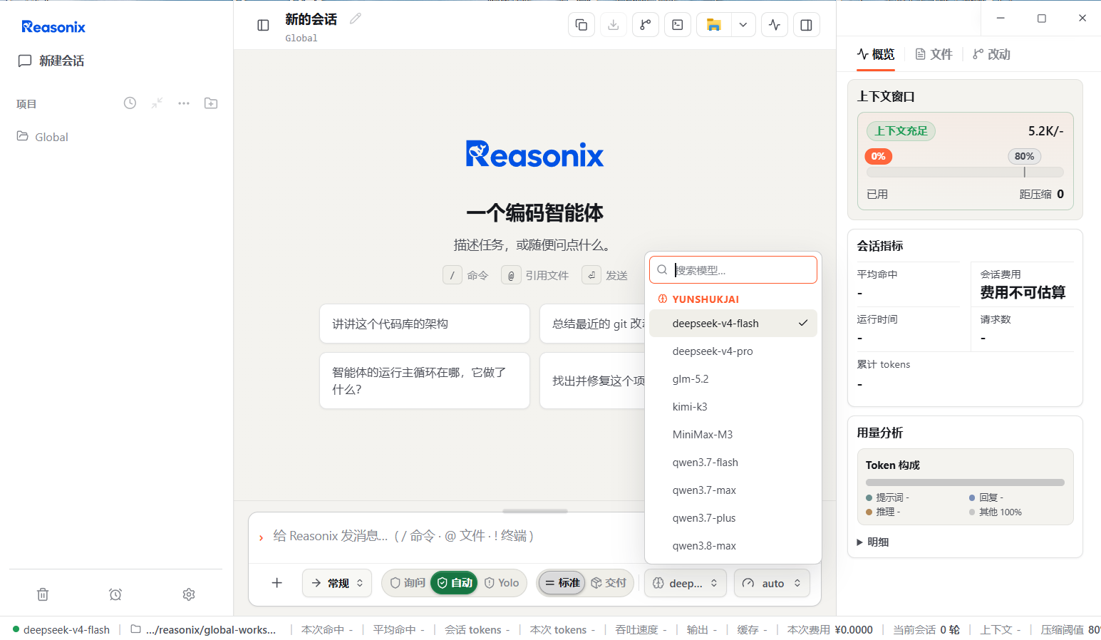The height and width of the screenshot is (640, 1101).
Task: Click the copy conversation icon in toolbar
Action: pos(581,25)
